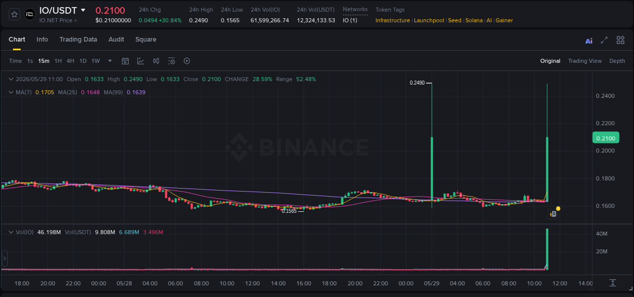The width and height of the screenshot is (634, 297).
Task: Open the multi-chart layout grid icon
Action: [620, 40]
